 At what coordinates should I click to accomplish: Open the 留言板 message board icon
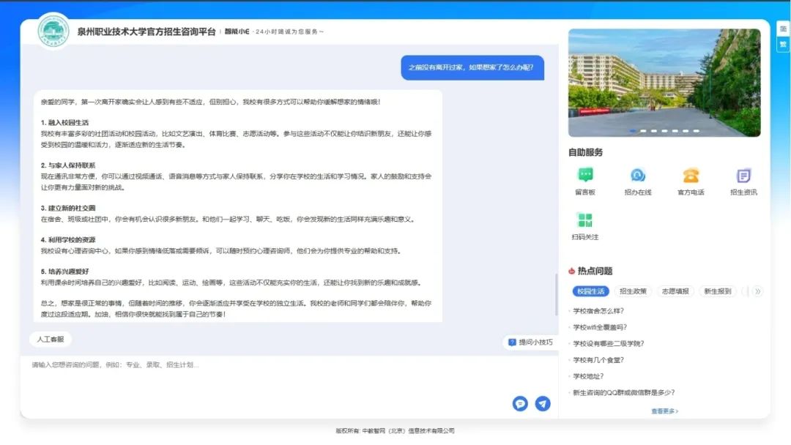pos(585,176)
